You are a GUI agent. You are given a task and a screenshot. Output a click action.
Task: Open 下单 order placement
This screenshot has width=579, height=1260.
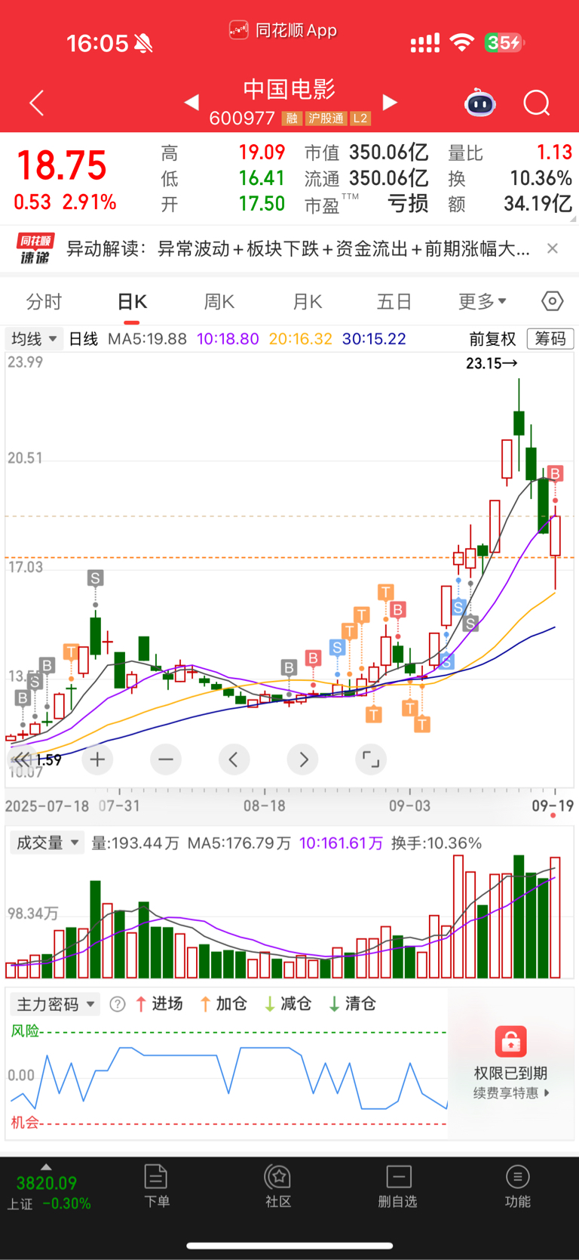[156, 1185]
